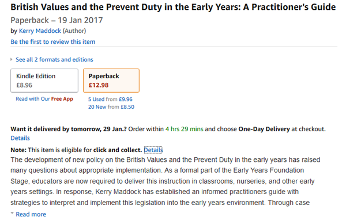
Task: Click 'Be the first to review this item'
Action: coord(53,41)
